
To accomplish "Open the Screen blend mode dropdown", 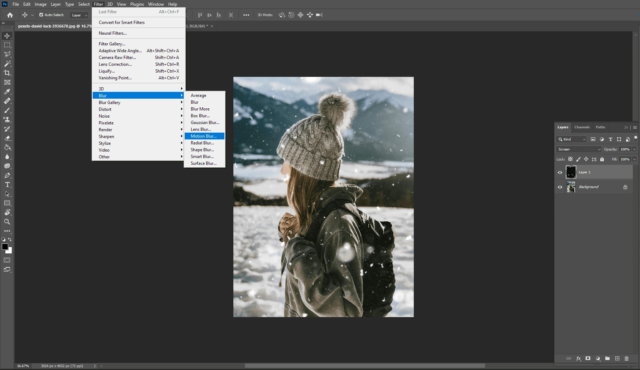I will (578, 149).
